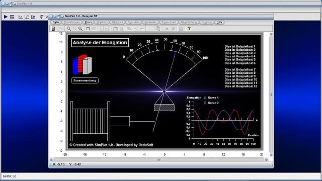Click the magnifier-with-plus zoom icon
Viewport: 322px width, 181px height.
coord(80,29)
